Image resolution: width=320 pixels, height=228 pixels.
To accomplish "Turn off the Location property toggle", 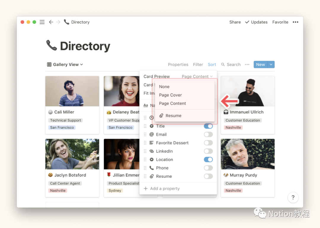I will [x=208, y=160].
